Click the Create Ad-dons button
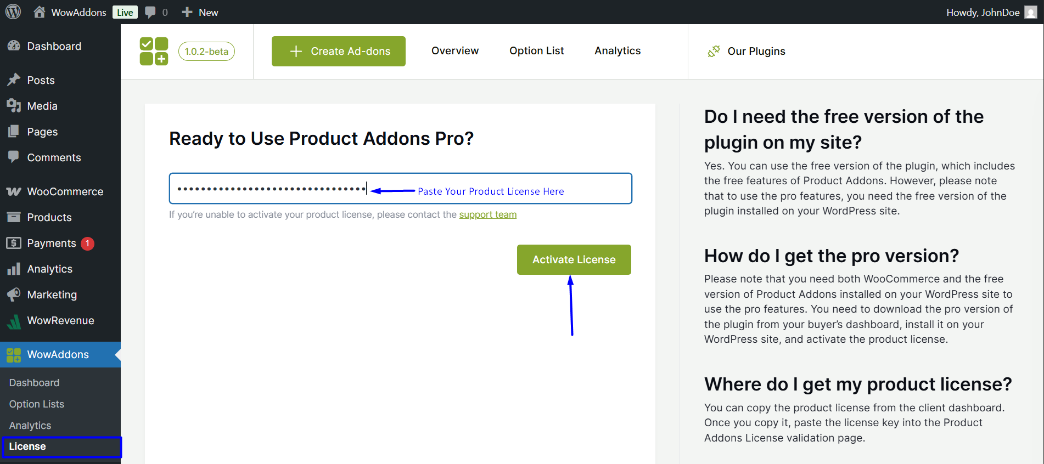Viewport: 1044px width, 464px height. [x=339, y=51]
